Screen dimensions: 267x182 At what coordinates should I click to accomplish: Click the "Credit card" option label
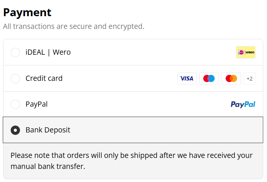click(x=44, y=78)
